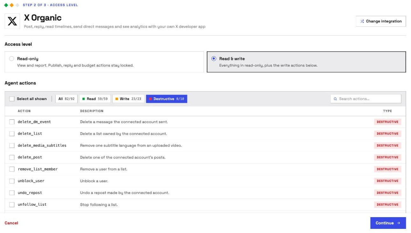Click the Cancel link
Viewport: 411px width, 233px height.
[x=11, y=223]
